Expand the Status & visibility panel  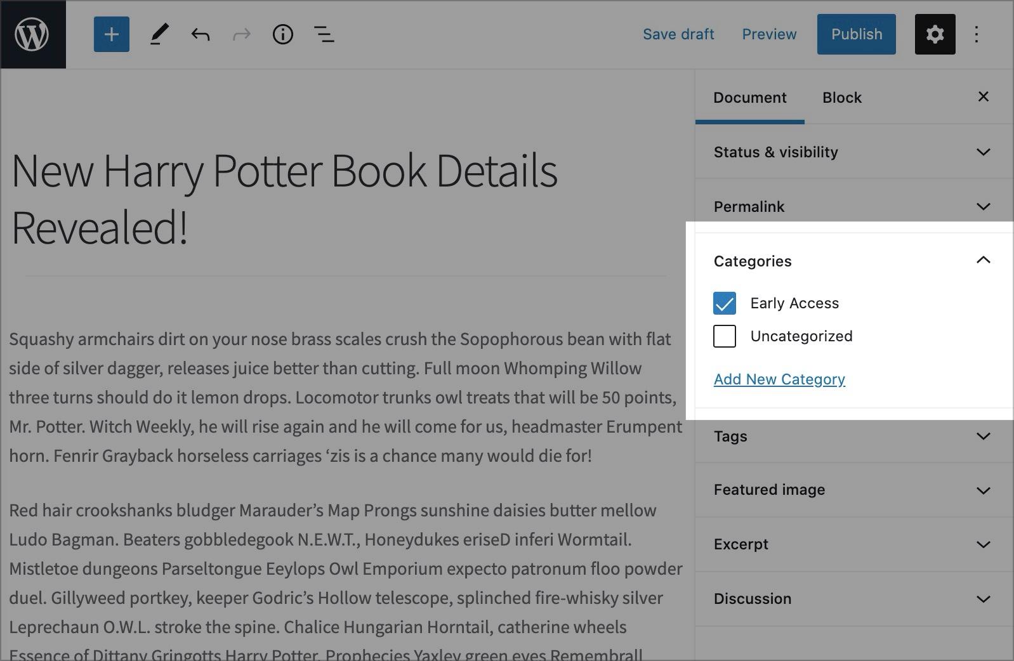tap(854, 152)
